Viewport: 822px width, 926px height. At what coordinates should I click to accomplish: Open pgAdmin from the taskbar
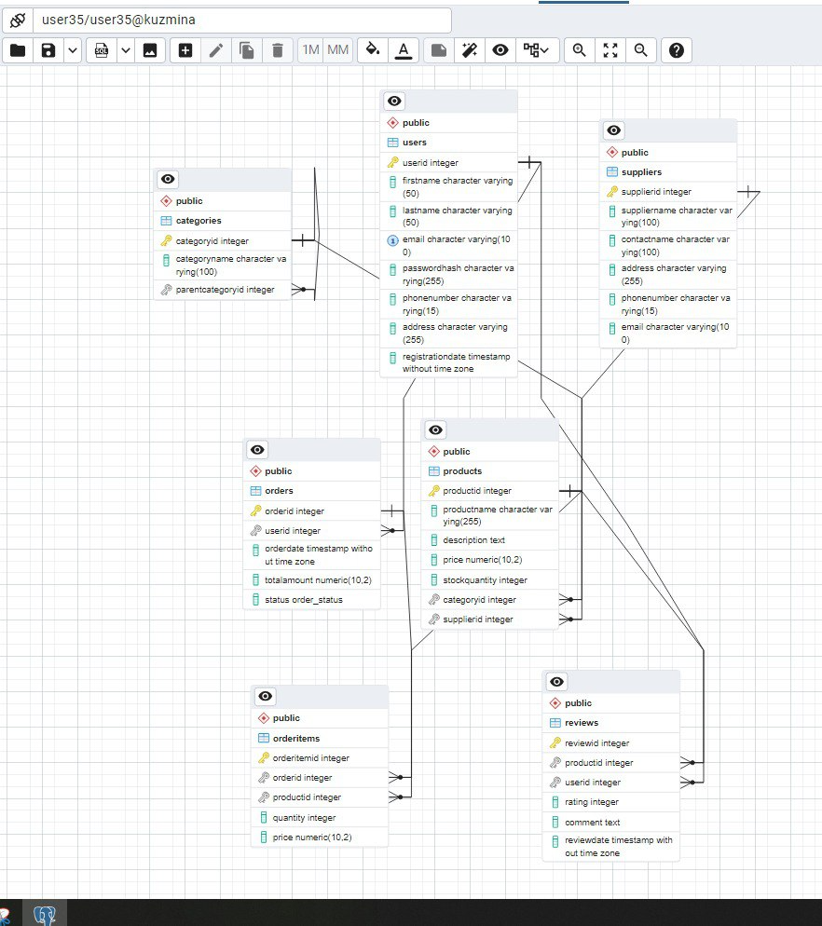[x=45, y=915]
